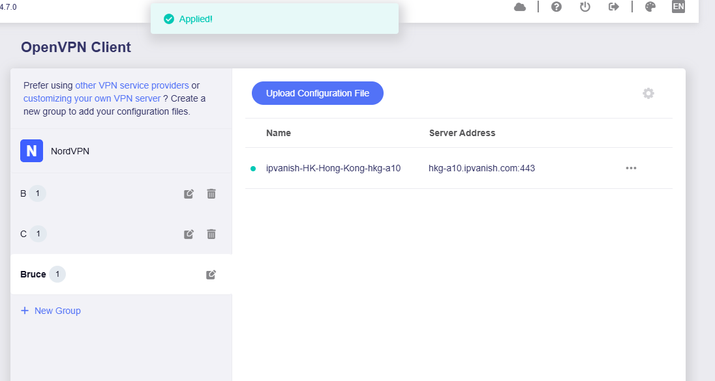
Task: Add a New Group
Action: click(51, 311)
